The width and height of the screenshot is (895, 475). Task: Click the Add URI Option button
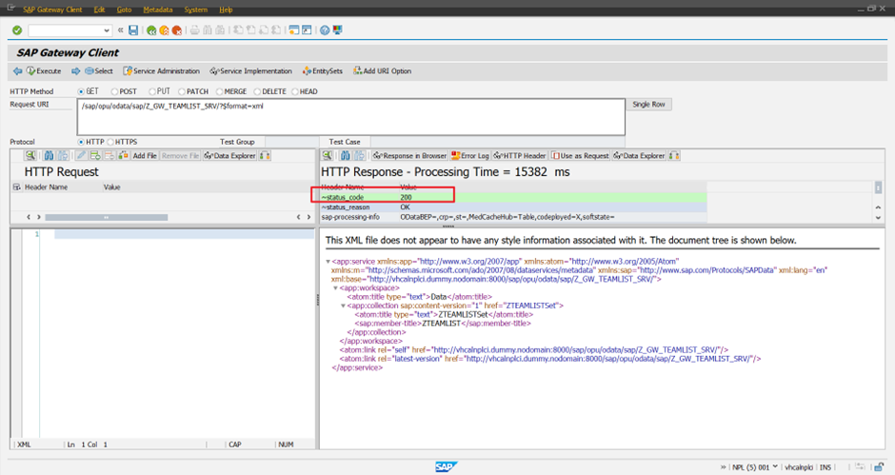(382, 71)
